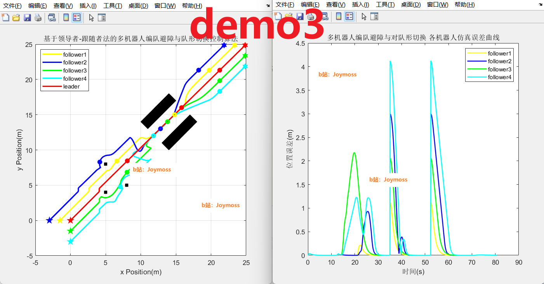Open 工具(T) menu in right window
544x284 pixels.
[385, 5]
